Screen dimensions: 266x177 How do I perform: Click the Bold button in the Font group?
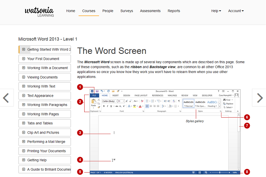[104, 106]
